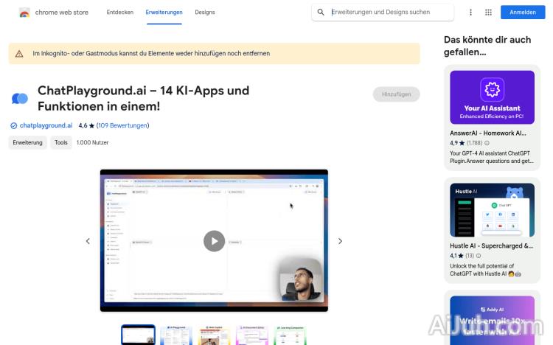
Task: Open the Erweiterungen tab
Action: point(164,13)
